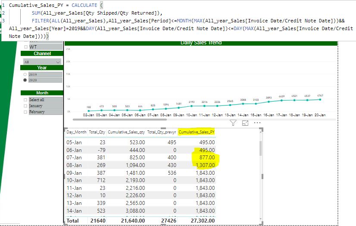The width and height of the screenshot is (356, 226).
Task: Click in the DAX formula line with SUM
Action: (97, 13)
